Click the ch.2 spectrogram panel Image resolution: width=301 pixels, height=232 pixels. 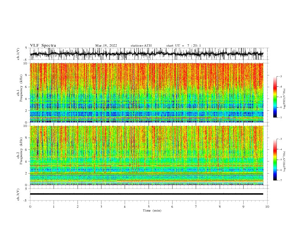(146, 155)
